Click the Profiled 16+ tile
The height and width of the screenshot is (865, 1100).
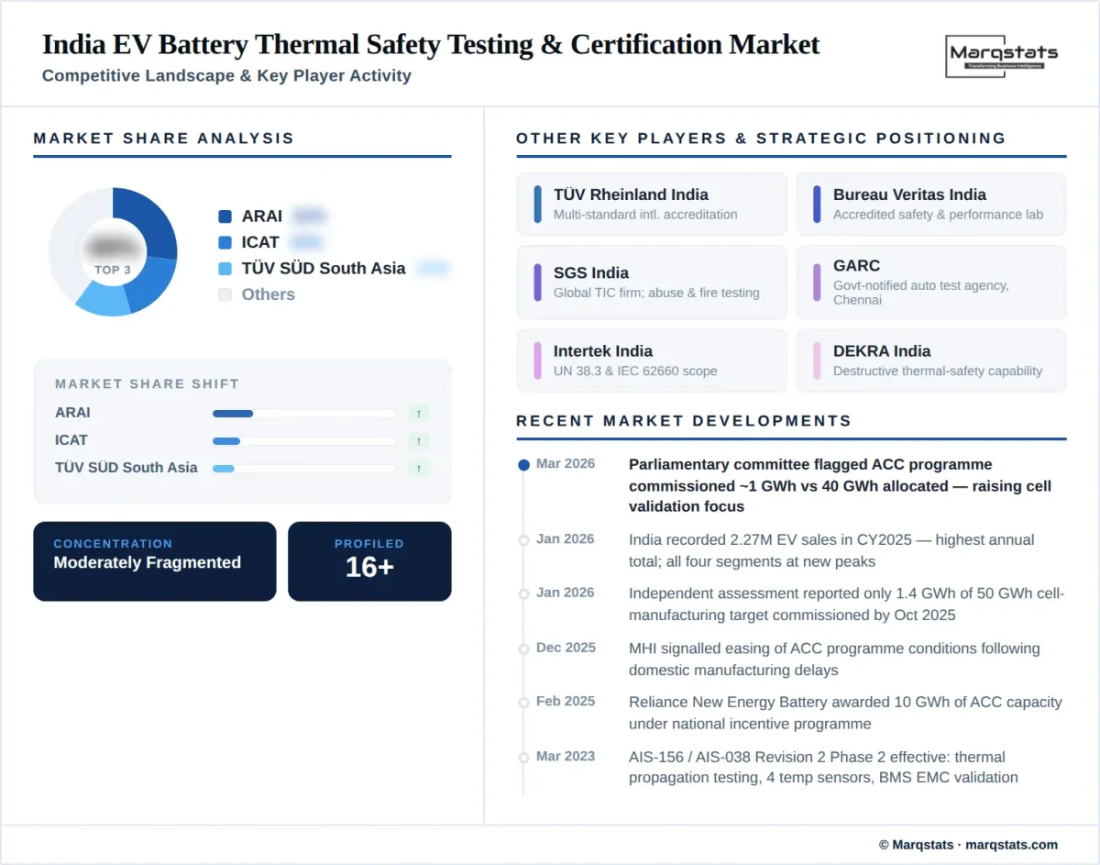(369, 561)
